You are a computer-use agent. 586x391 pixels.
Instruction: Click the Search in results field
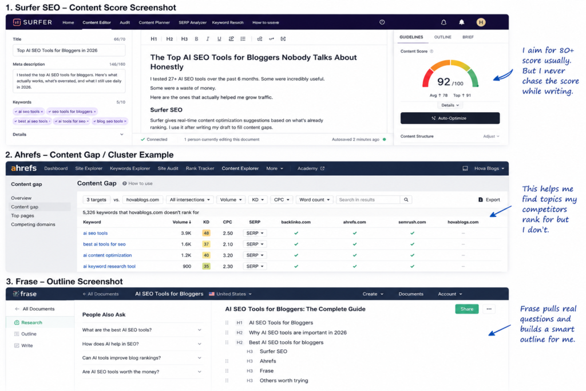click(368, 200)
